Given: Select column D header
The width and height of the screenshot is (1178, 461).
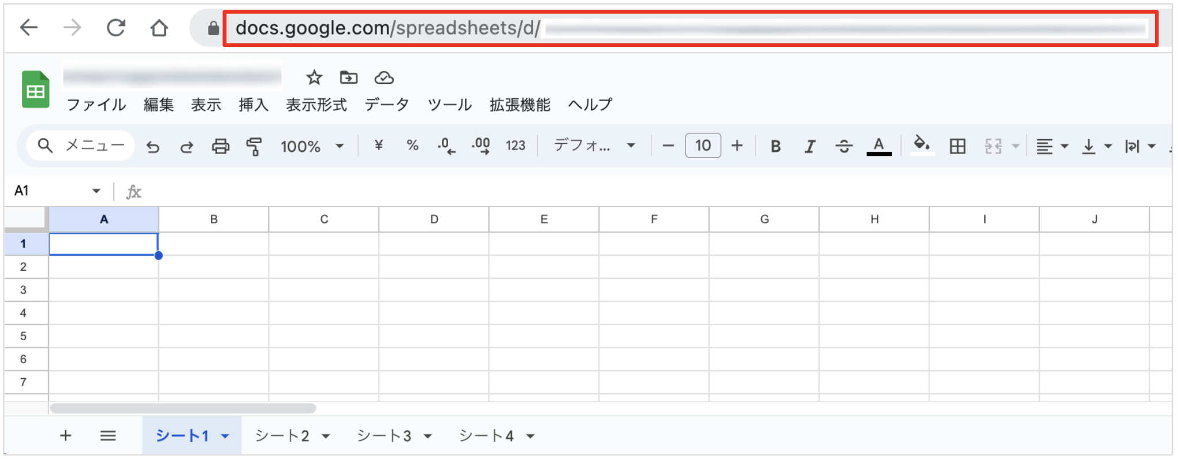Looking at the screenshot, I should [434, 219].
